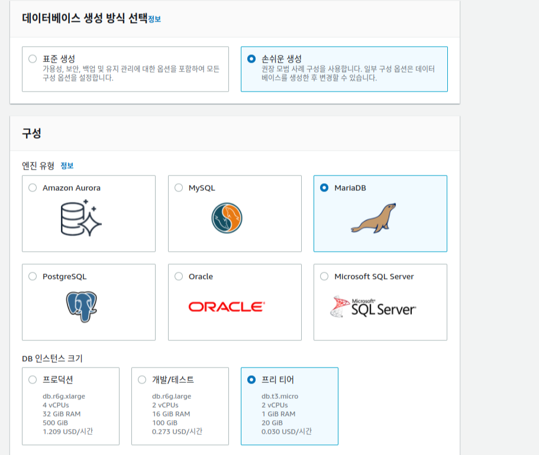Click the Microsoft SQL Server logo
This screenshot has height=455, width=539.
pos(373,306)
